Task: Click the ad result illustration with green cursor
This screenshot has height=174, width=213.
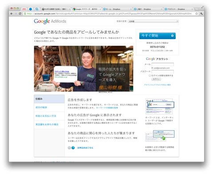Action: pyautogui.click(x=160, y=136)
